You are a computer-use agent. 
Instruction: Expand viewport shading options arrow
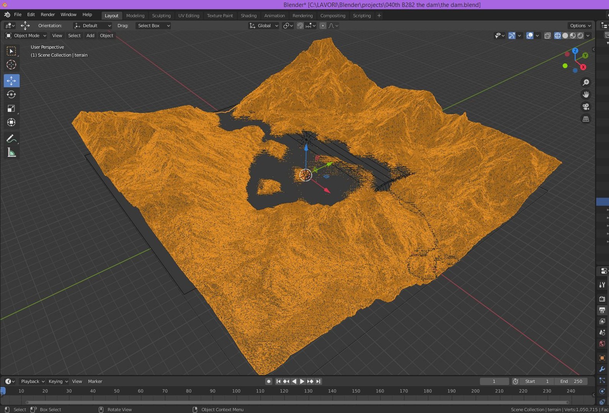(x=588, y=36)
